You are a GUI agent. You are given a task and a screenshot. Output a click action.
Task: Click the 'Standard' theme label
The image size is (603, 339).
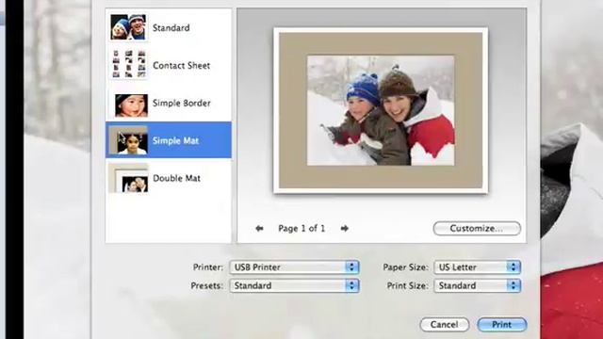coord(171,28)
